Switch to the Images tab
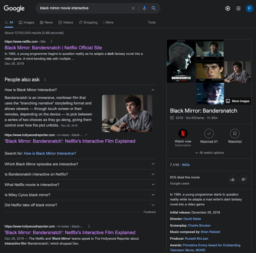The height and width of the screenshot is (253, 256). point(26,22)
